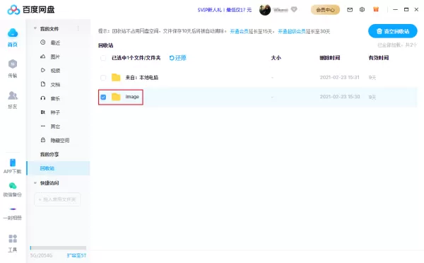Open the orange gift box icon
424x263 pixels.
click(376, 9)
